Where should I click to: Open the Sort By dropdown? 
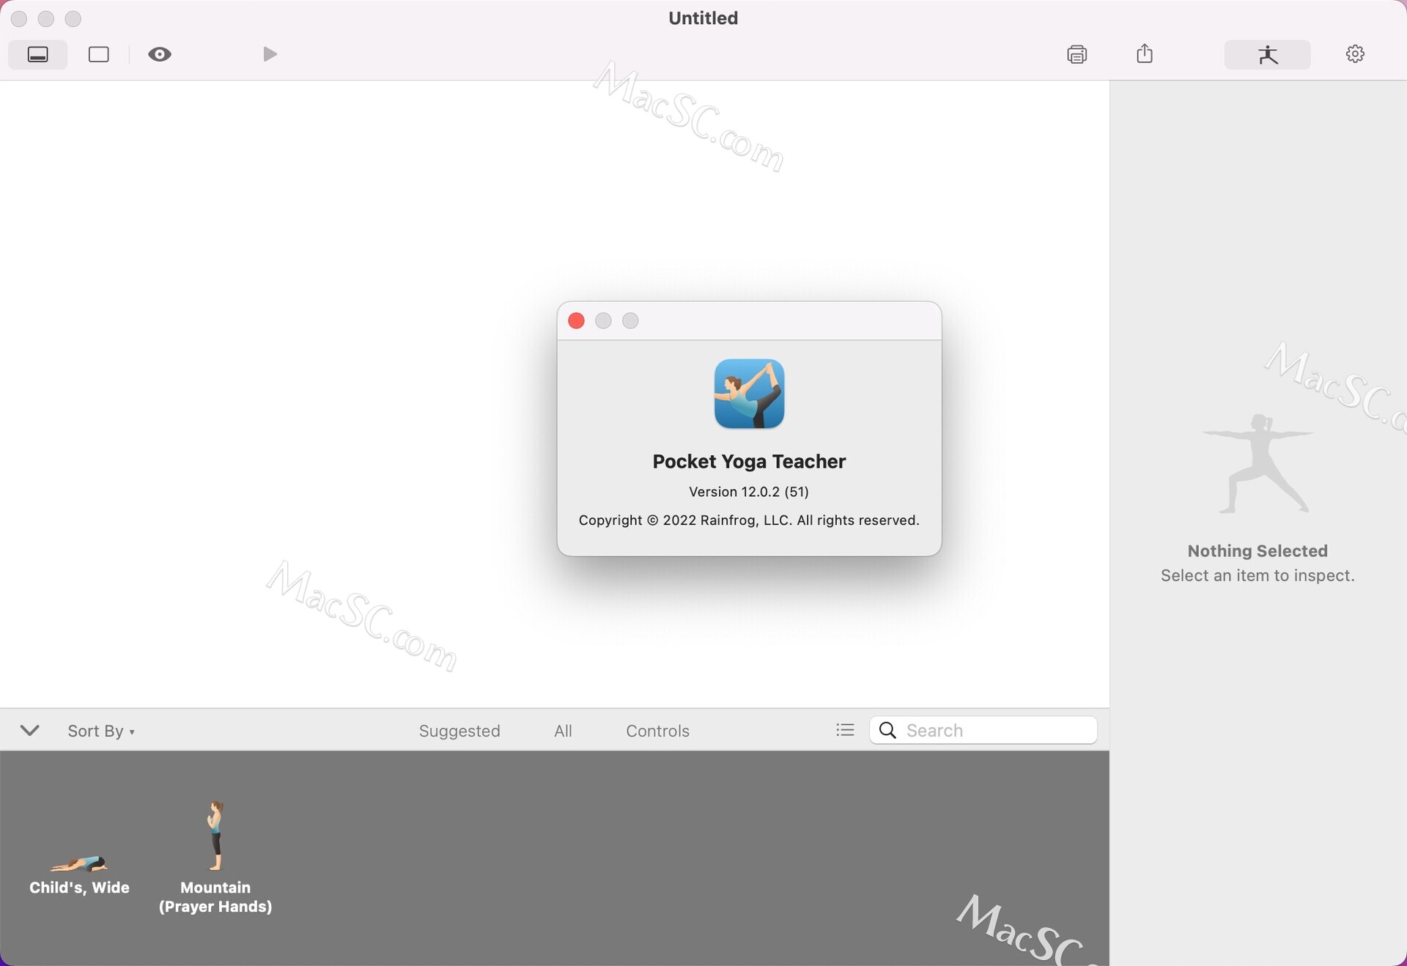coord(101,731)
